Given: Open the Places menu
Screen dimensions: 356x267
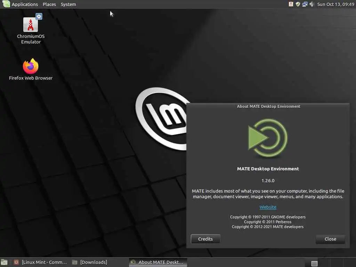Looking at the screenshot, I should [49, 4].
